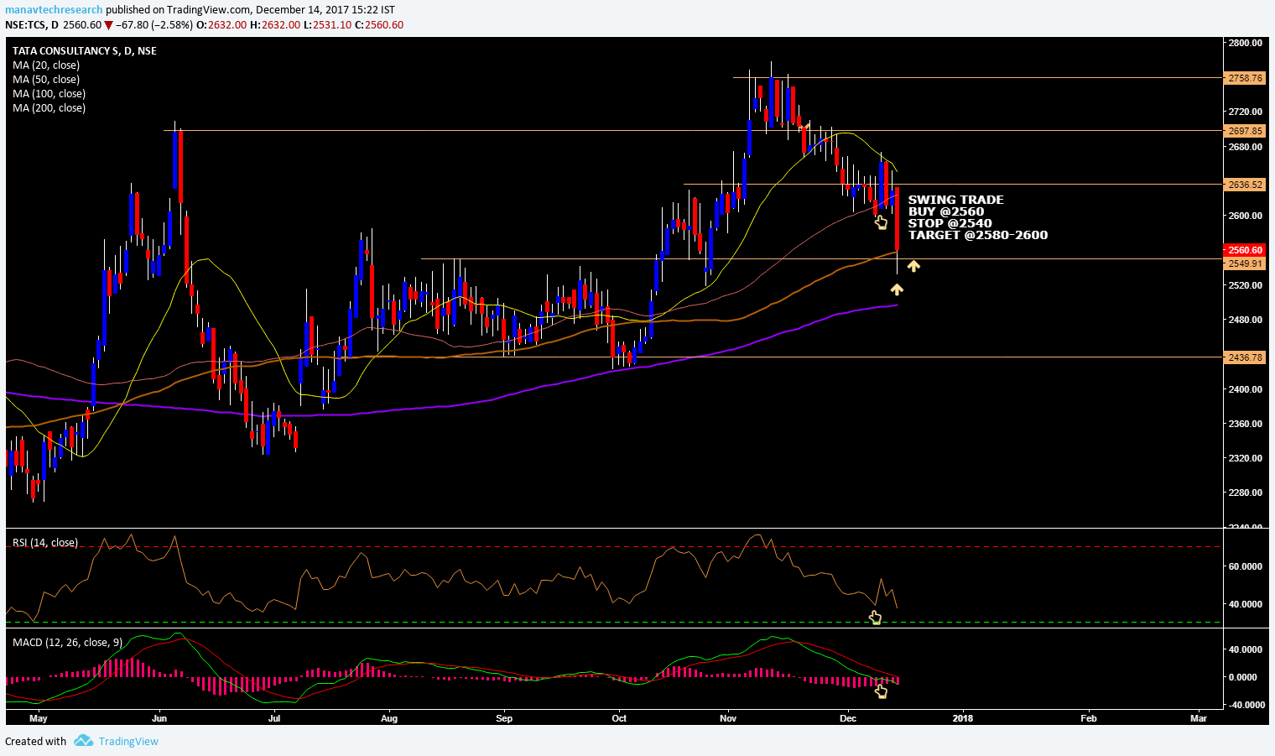Click the Nov label on the time axis
The height and width of the screenshot is (756, 1275).
(x=728, y=718)
